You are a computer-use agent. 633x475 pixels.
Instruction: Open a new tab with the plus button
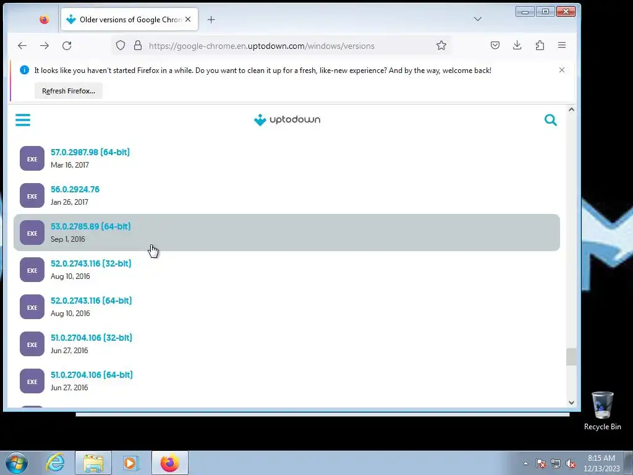[211, 19]
